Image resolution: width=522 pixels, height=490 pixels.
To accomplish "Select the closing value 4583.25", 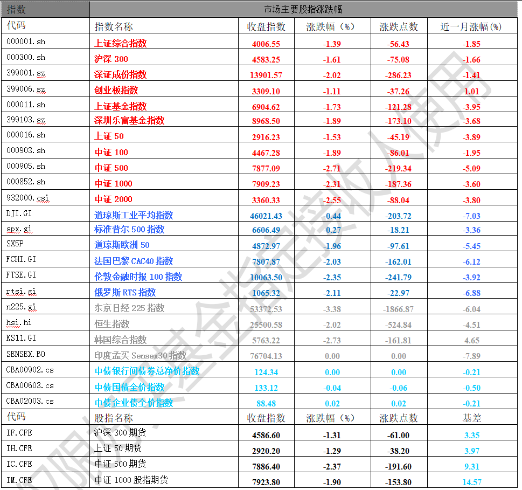I will (x=266, y=59).
